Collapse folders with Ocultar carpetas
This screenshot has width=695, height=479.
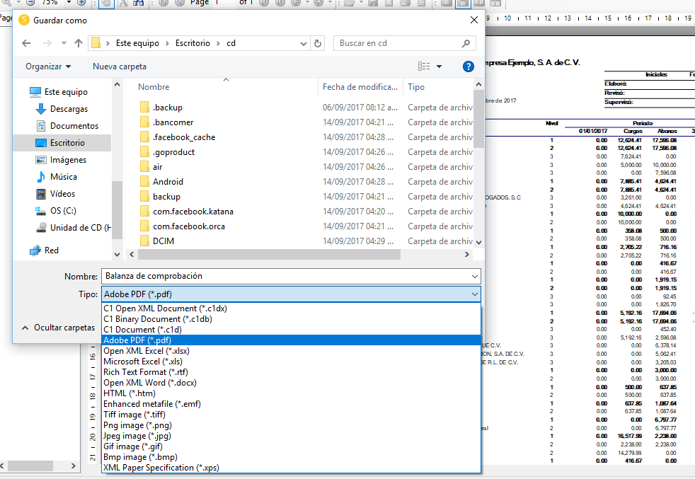(58, 328)
